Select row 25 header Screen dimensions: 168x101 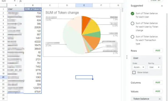[x=3, y=95]
